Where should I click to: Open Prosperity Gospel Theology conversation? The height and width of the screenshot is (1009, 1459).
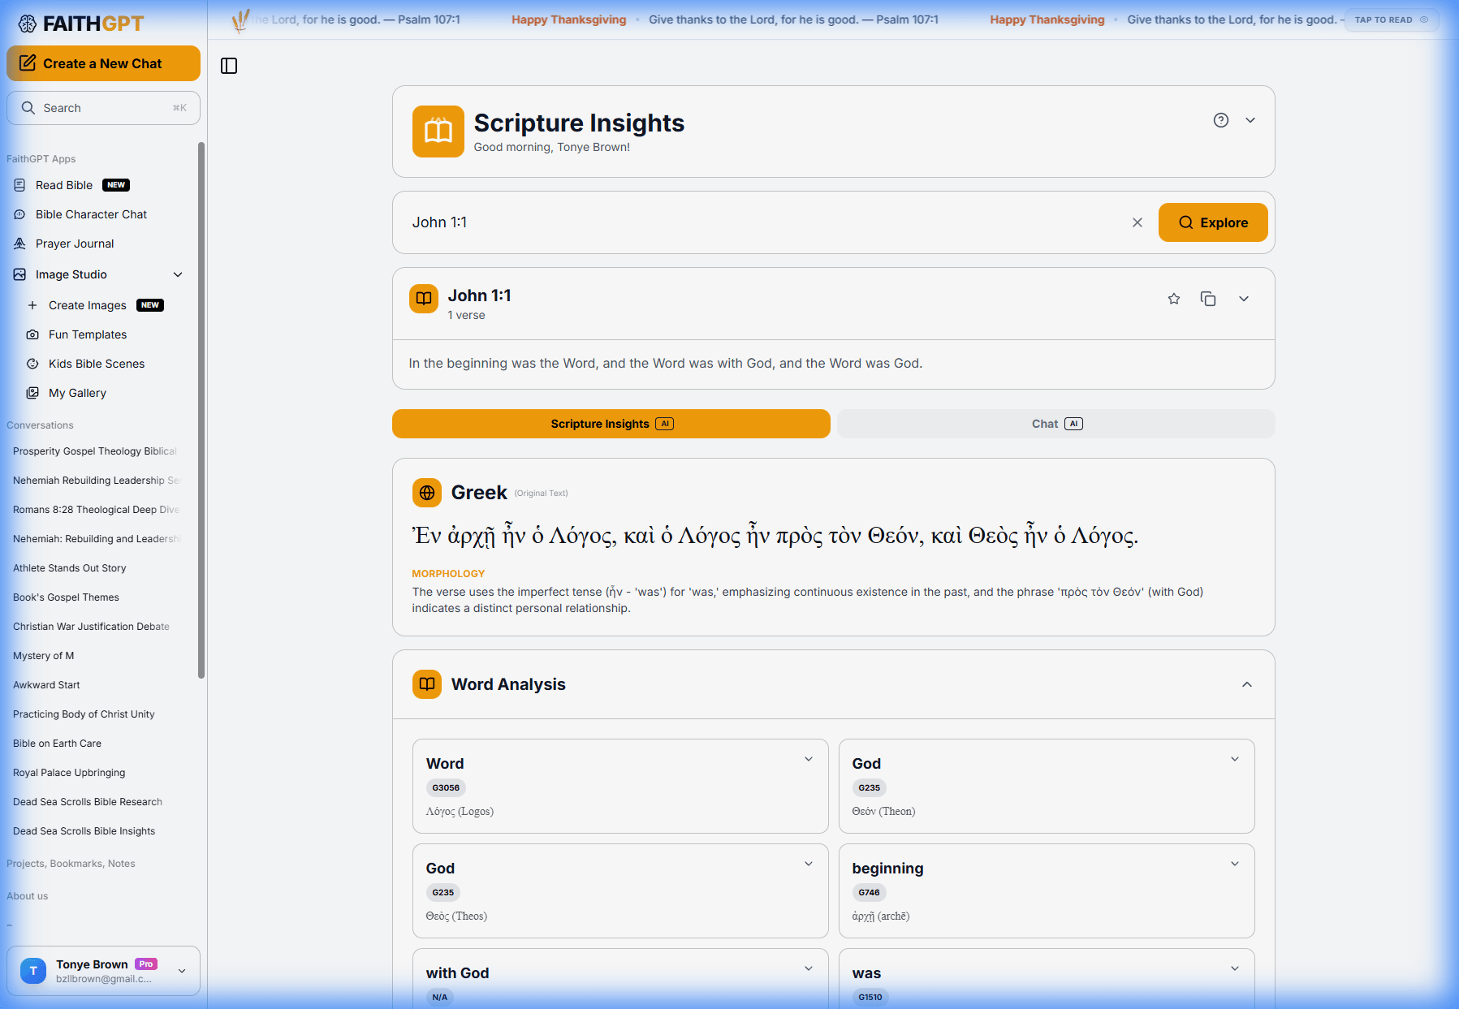click(x=95, y=451)
